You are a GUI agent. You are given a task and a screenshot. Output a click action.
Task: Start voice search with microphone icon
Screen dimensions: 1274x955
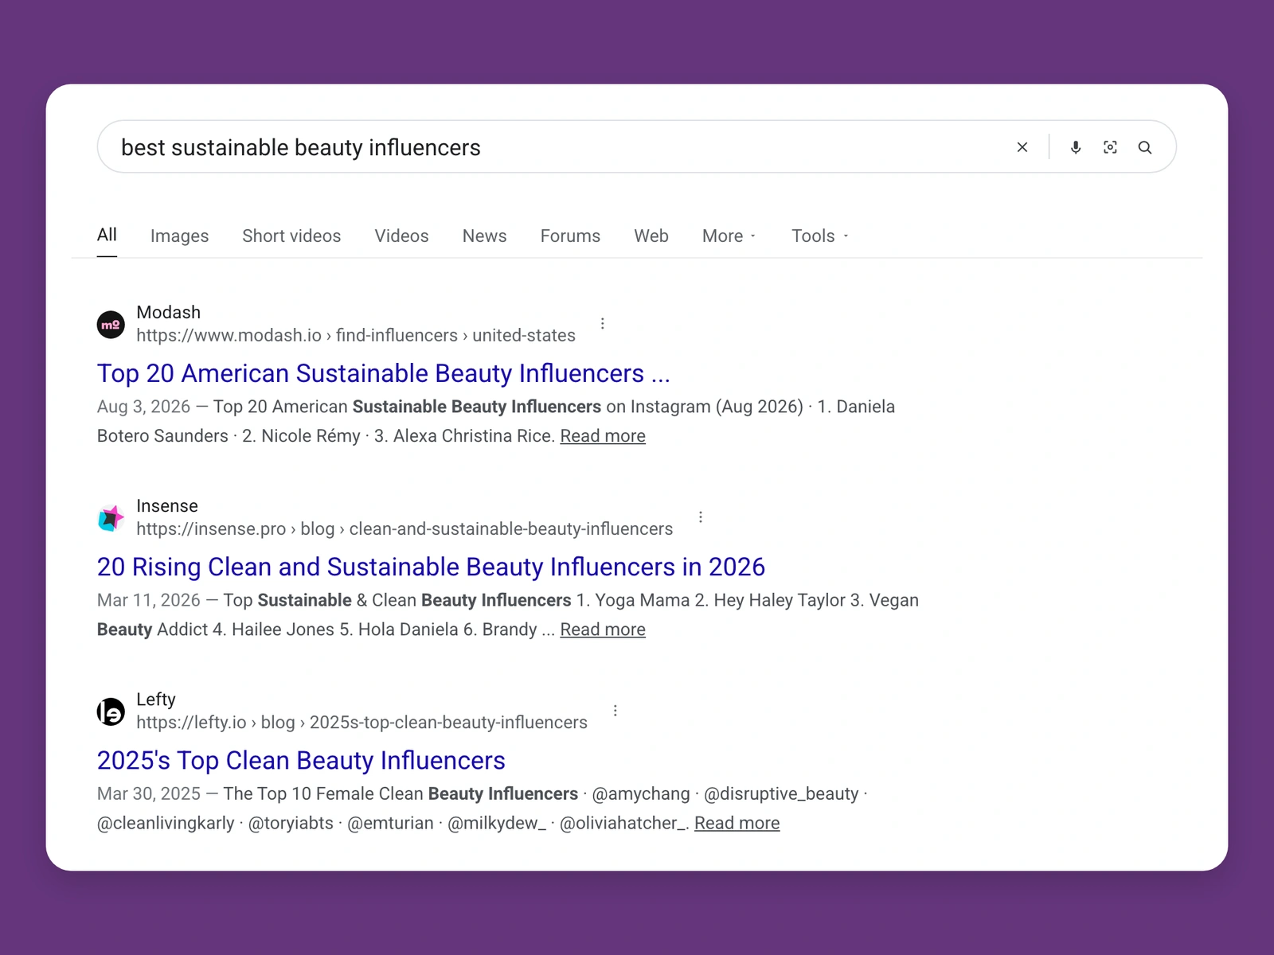(1076, 147)
